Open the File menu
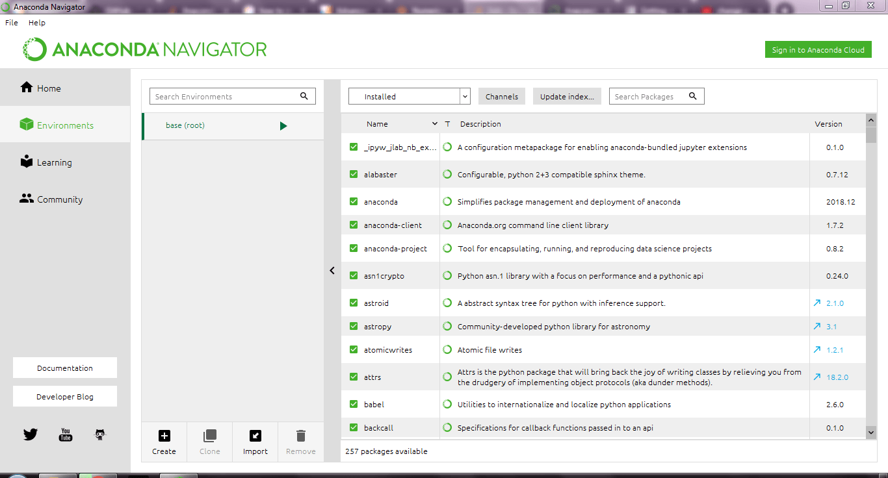Image resolution: width=888 pixels, height=478 pixels. (12, 23)
